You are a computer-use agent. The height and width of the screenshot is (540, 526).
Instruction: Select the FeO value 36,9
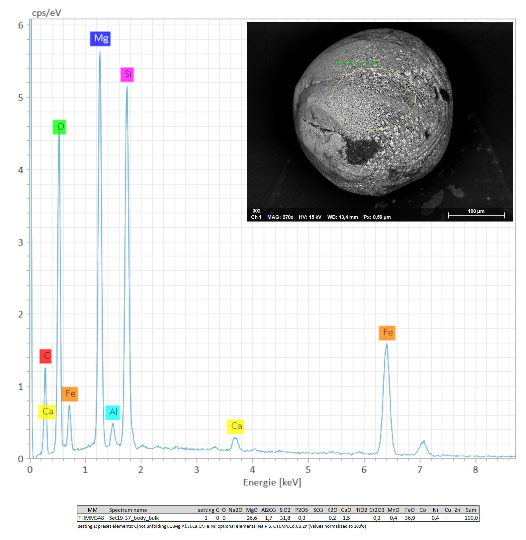pos(410,518)
